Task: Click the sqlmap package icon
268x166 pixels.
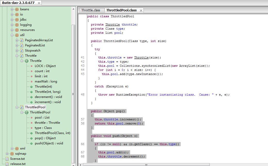Action: (12, 154)
